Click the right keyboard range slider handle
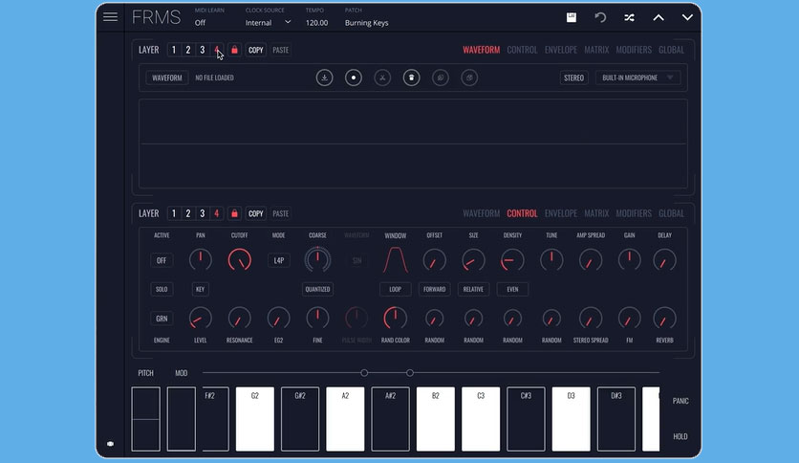799x463 pixels. click(x=410, y=373)
